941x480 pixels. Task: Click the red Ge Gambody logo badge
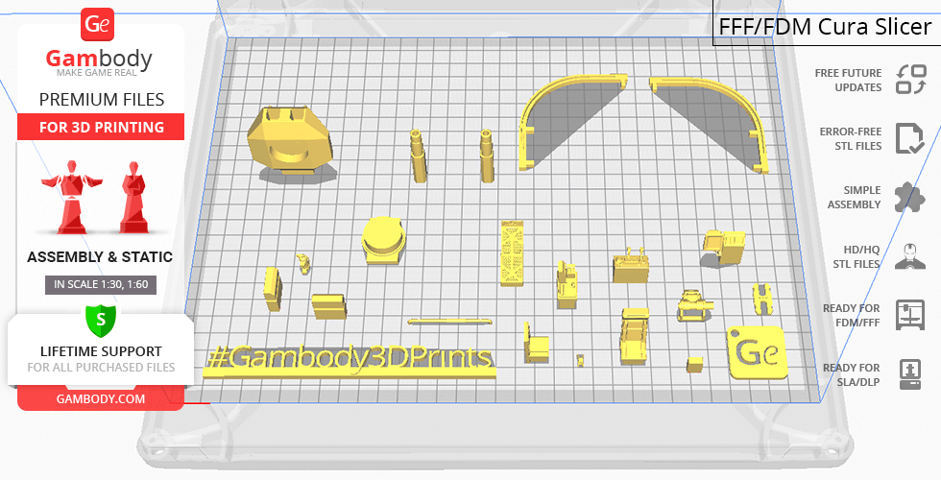97,25
